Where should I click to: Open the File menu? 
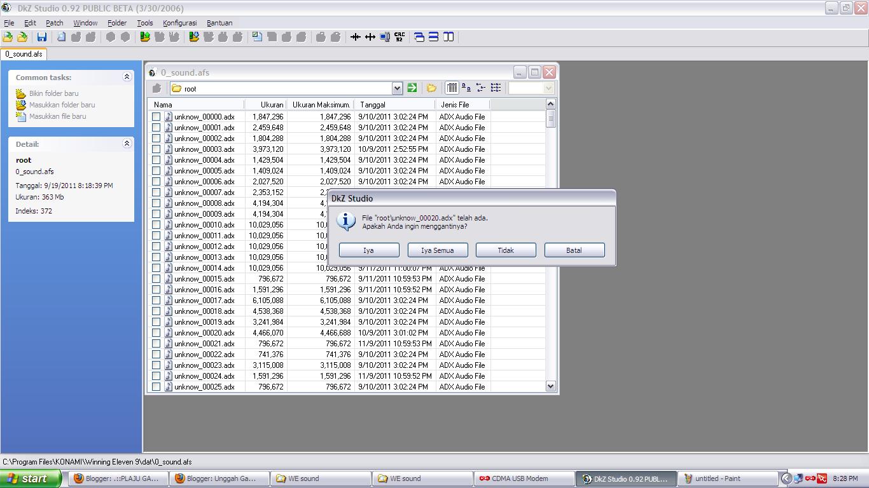(x=9, y=23)
